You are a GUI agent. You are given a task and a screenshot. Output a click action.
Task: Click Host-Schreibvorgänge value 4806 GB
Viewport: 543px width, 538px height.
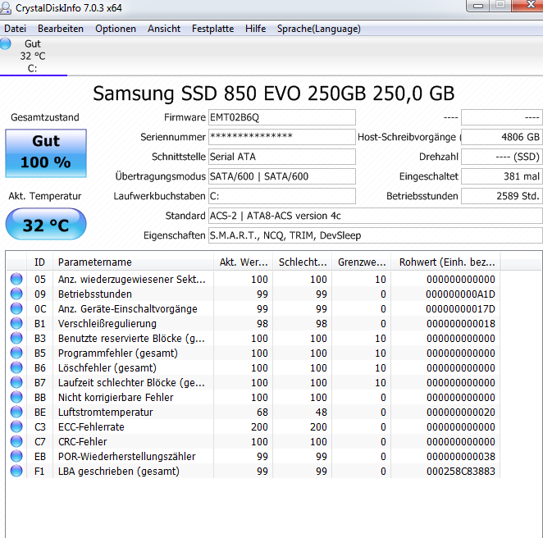(x=502, y=137)
